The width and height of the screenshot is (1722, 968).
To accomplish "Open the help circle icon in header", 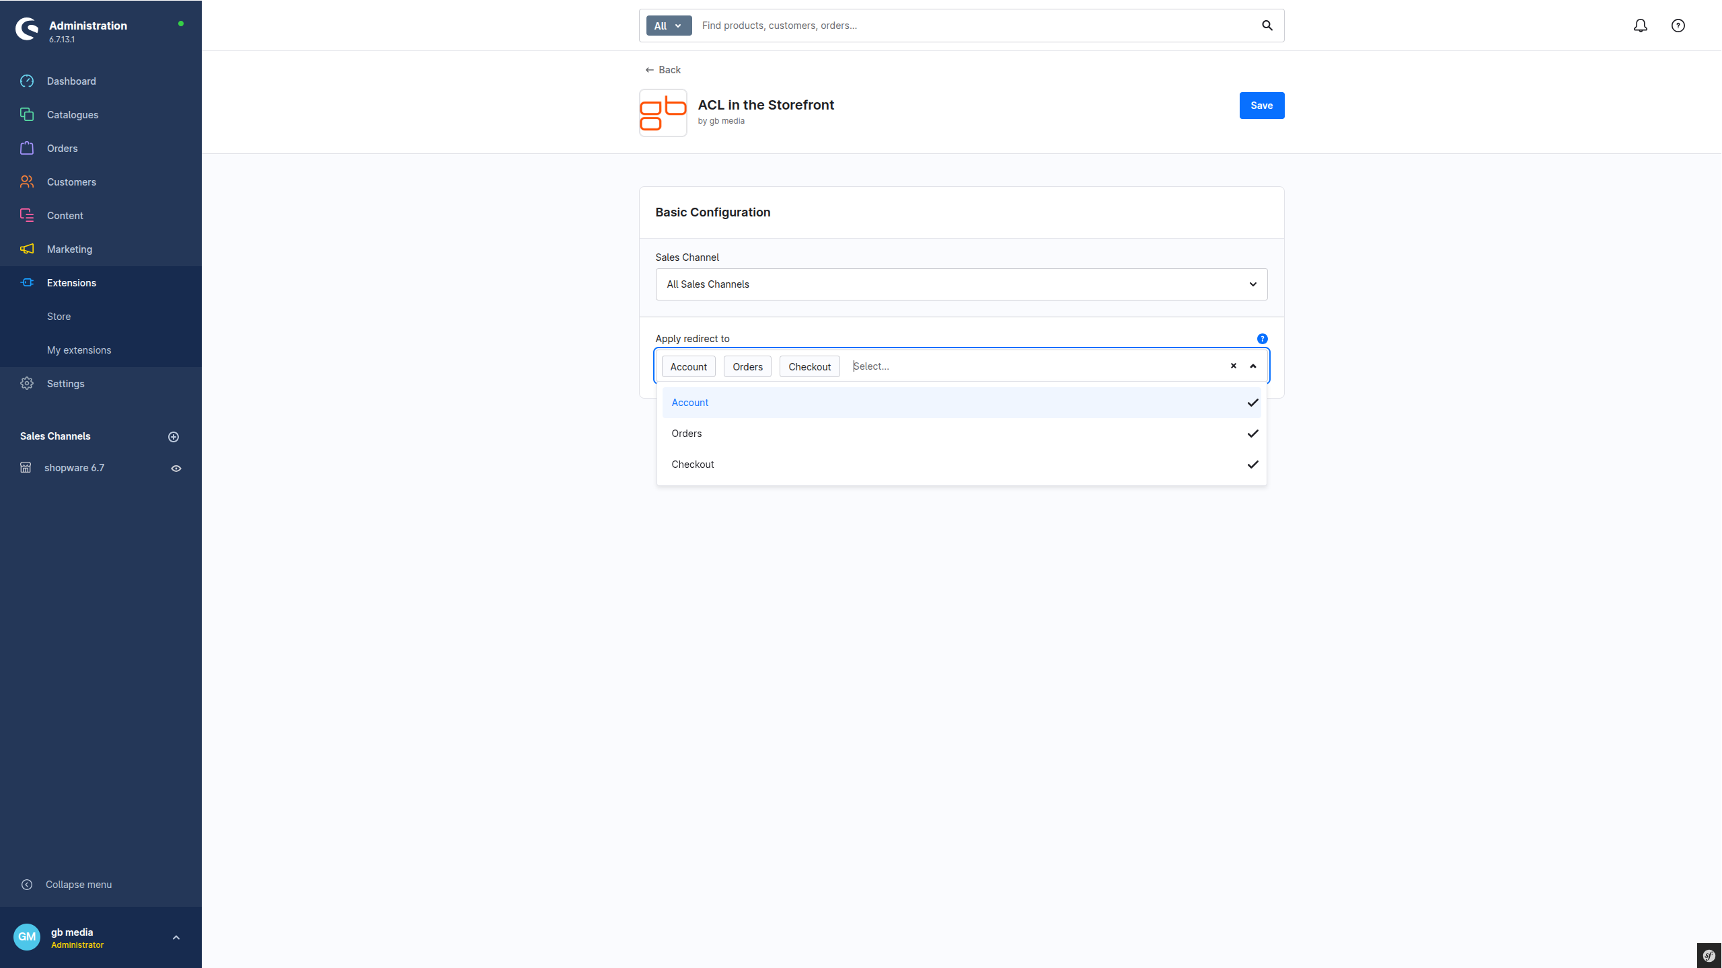I will (1678, 26).
